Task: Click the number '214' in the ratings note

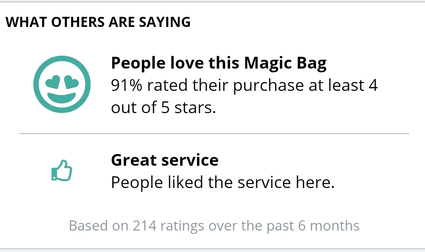Action: (x=144, y=226)
